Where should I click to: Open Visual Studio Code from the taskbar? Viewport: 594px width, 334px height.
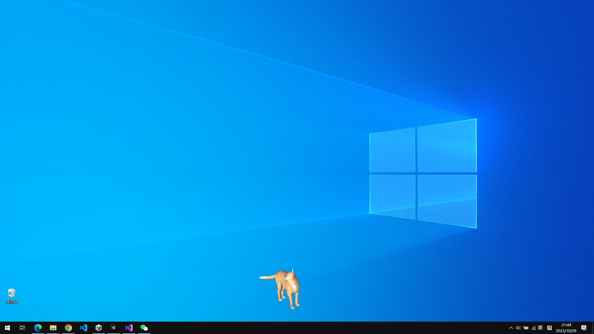tap(83, 328)
